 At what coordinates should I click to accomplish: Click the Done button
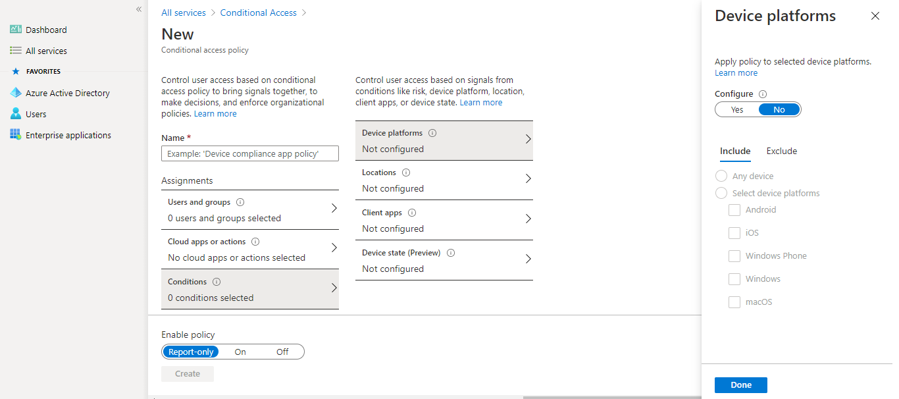coord(741,385)
